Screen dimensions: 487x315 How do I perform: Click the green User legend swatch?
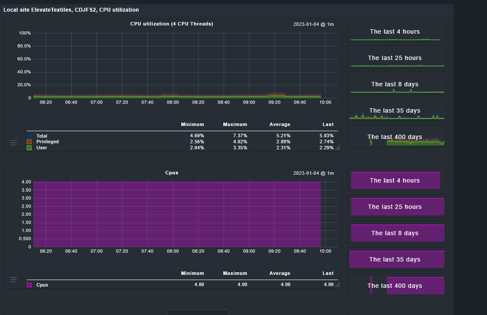pyautogui.click(x=29, y=148)
